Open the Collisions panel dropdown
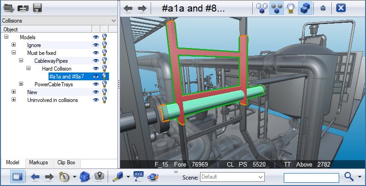The image size is (366, 186). coord(114,21)
